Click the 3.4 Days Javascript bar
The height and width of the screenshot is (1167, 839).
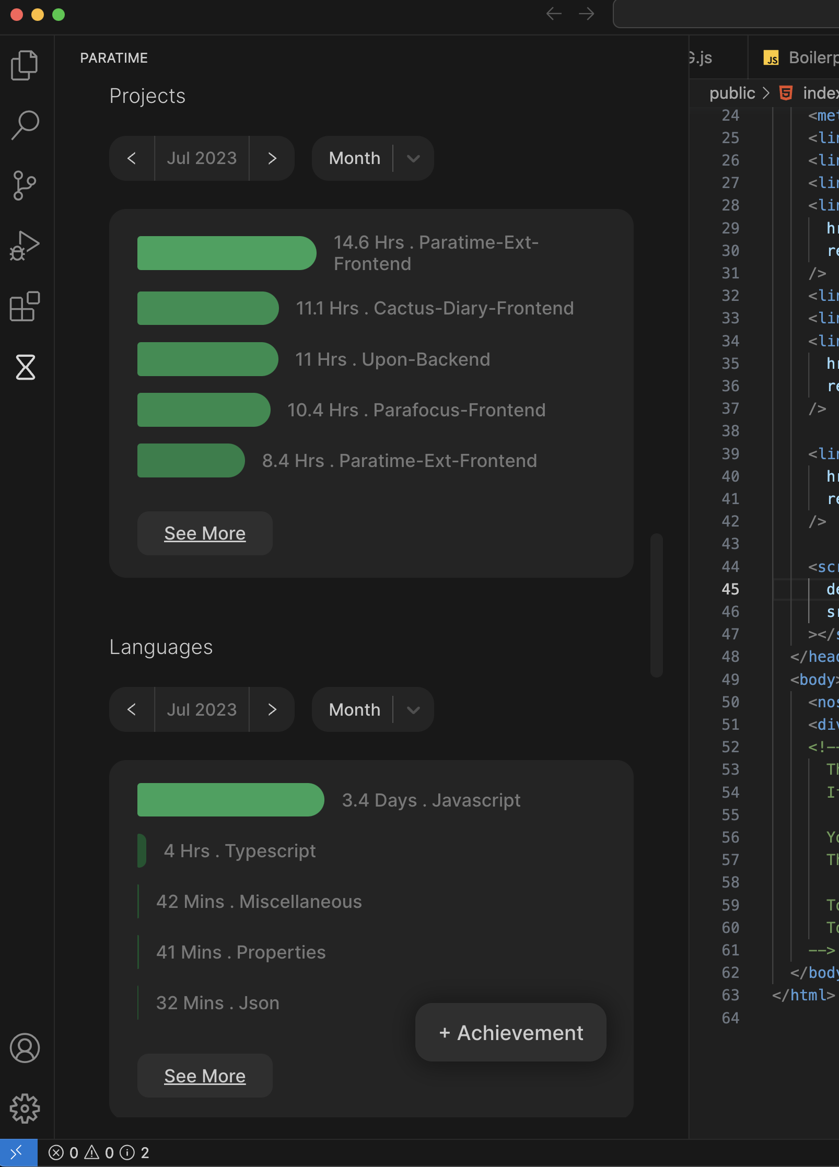[230, 800]
